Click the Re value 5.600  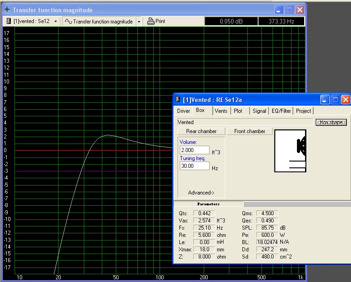click(x=205, y=235)
